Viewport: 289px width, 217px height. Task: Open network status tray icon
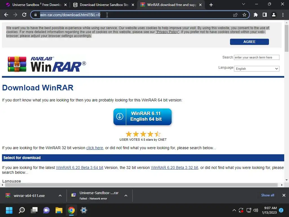click(x=249, y=210)
